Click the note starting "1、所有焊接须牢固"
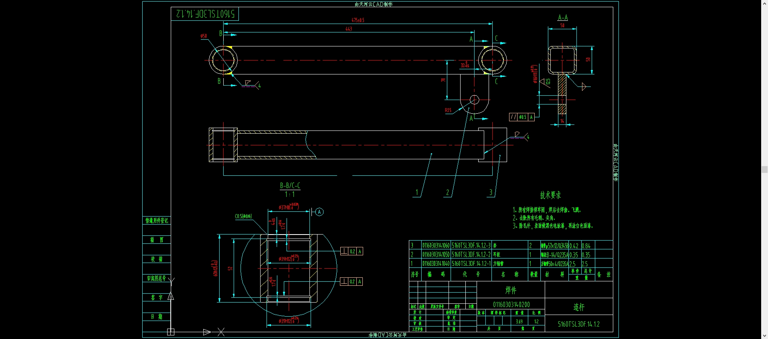768x339 pixels. point(546,210)
